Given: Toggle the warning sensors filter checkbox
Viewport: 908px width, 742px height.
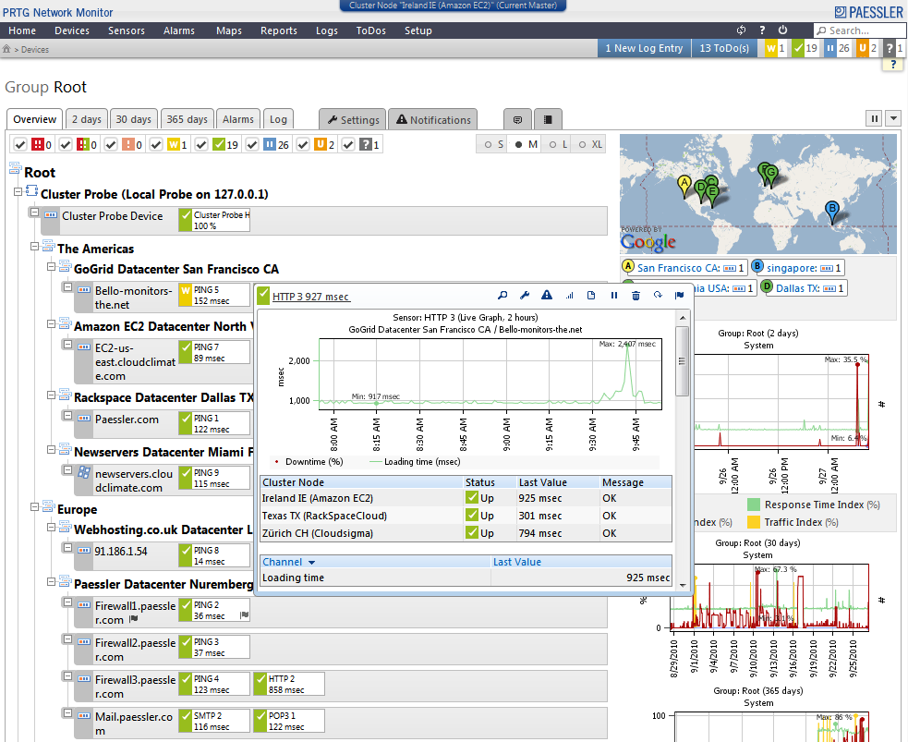Looking at the screenshot, I should [154, 144].
